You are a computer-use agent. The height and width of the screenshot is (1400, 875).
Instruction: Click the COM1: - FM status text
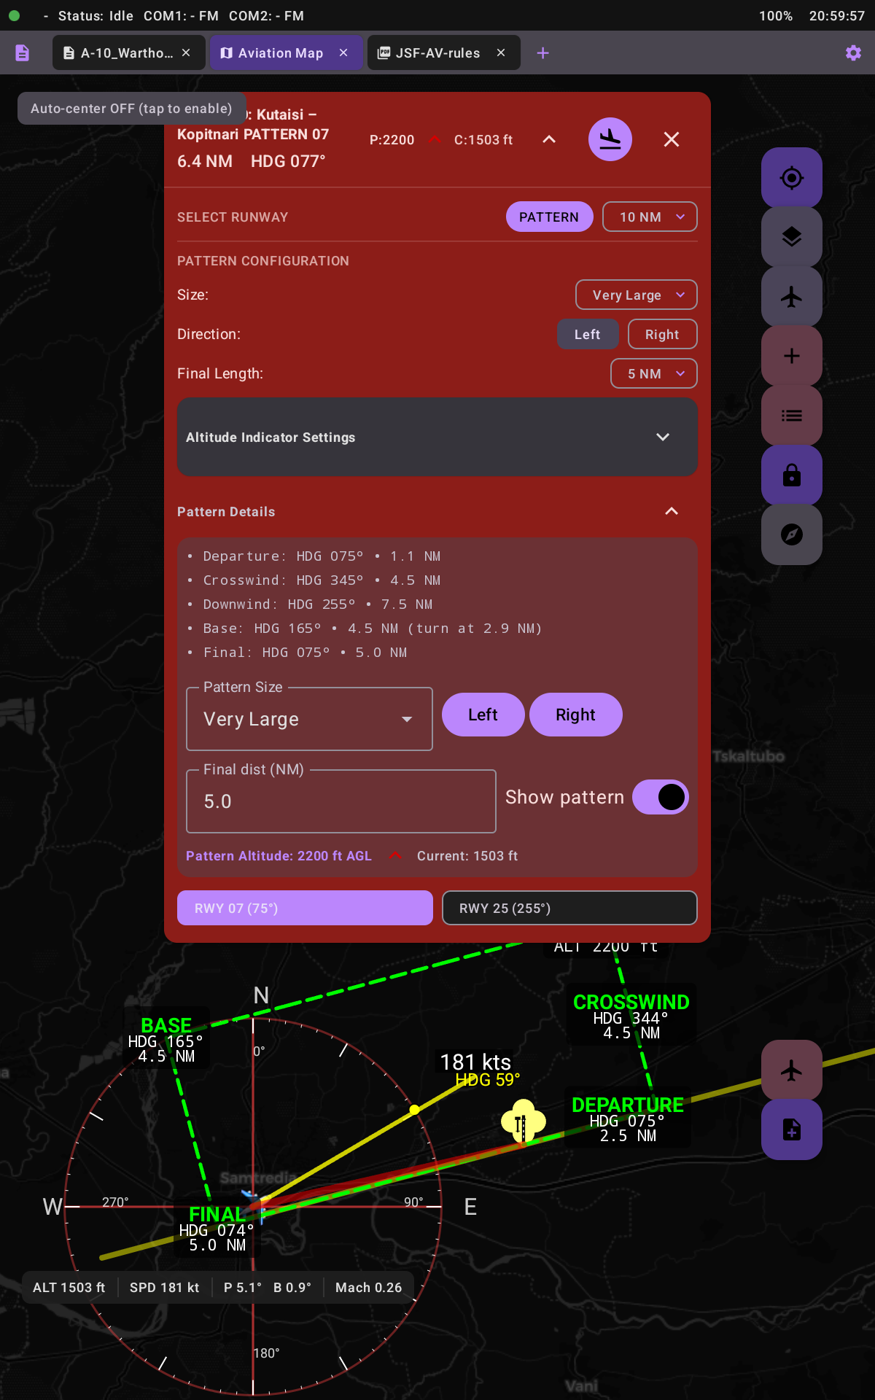tap(181, 15)
